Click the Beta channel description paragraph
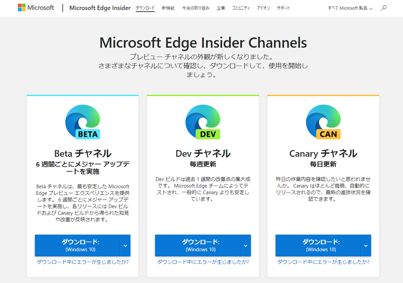The height and width of the screenshot is (283, 403). tap(83, 203)
